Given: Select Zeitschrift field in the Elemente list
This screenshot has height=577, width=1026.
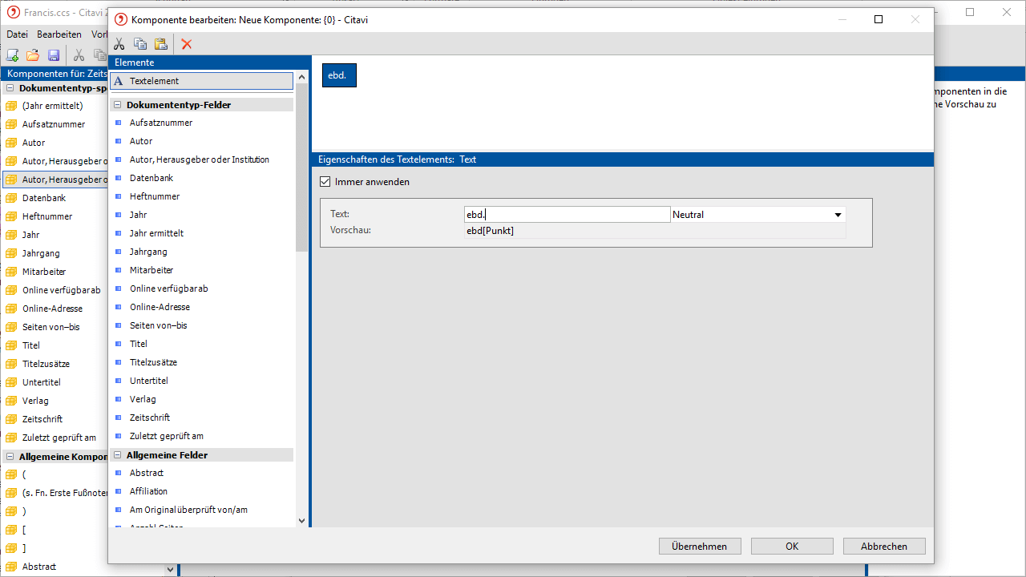Looking at the screenshot, I should click(150, 418).
